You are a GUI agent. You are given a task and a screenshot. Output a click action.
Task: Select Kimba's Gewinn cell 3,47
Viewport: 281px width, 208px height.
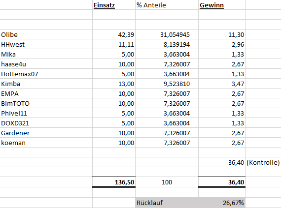(x=222, y=84)
